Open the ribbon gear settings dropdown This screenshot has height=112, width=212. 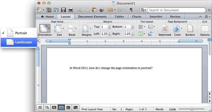[207, 17]
